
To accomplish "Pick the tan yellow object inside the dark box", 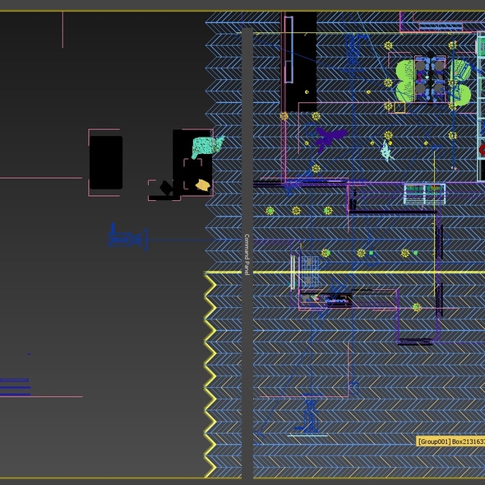I will 203,185.
